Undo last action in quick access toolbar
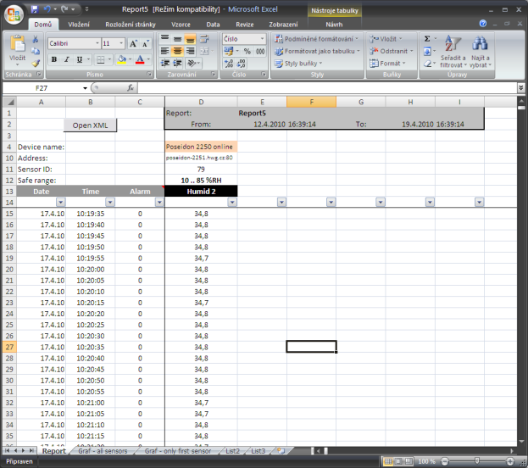This screenshot has height=468, width=528. click(x=47, y=9)
